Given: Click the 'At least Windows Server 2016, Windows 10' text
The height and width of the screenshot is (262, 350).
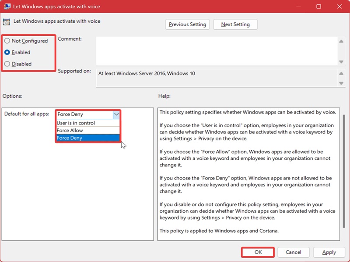Looking at the screenshot, I should pos(147,73).
